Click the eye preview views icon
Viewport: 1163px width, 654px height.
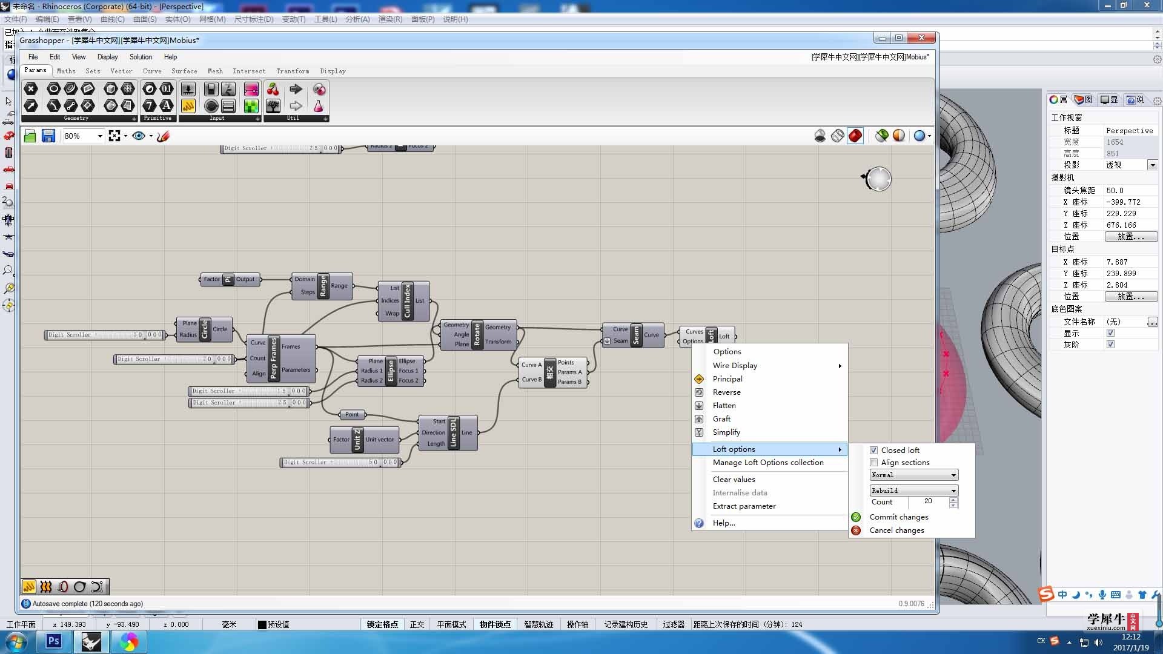[139, 136]
